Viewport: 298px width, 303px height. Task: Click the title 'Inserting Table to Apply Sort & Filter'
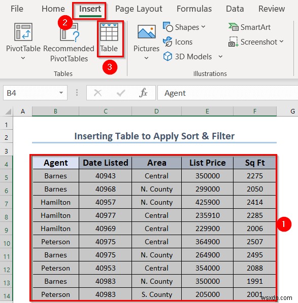[x=154, y=136]
